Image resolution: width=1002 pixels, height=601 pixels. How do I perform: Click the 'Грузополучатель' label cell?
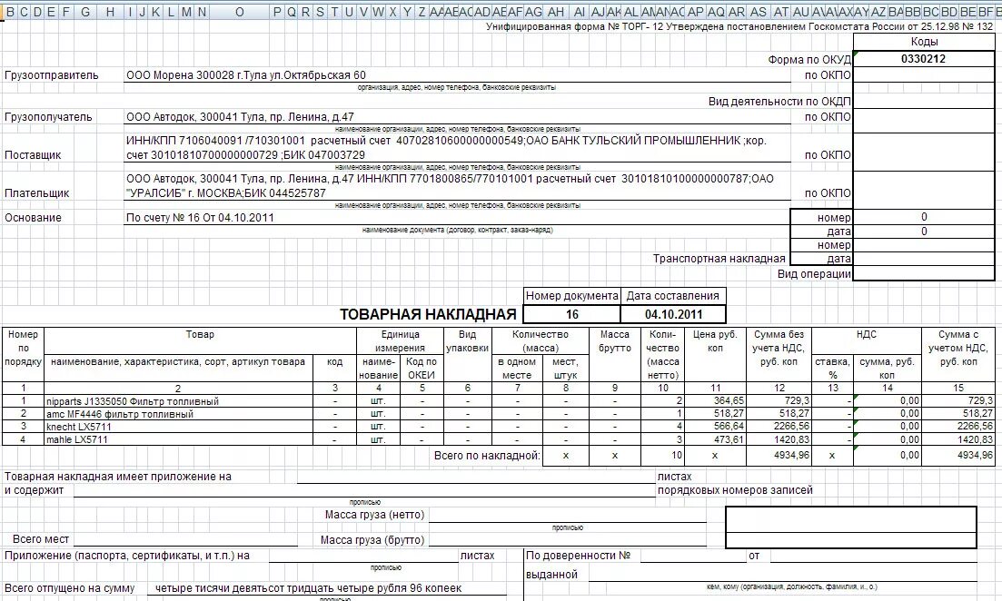pos(48,117)
